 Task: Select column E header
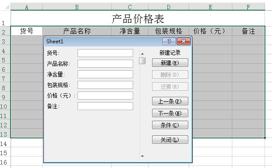[x=210, y=7]
